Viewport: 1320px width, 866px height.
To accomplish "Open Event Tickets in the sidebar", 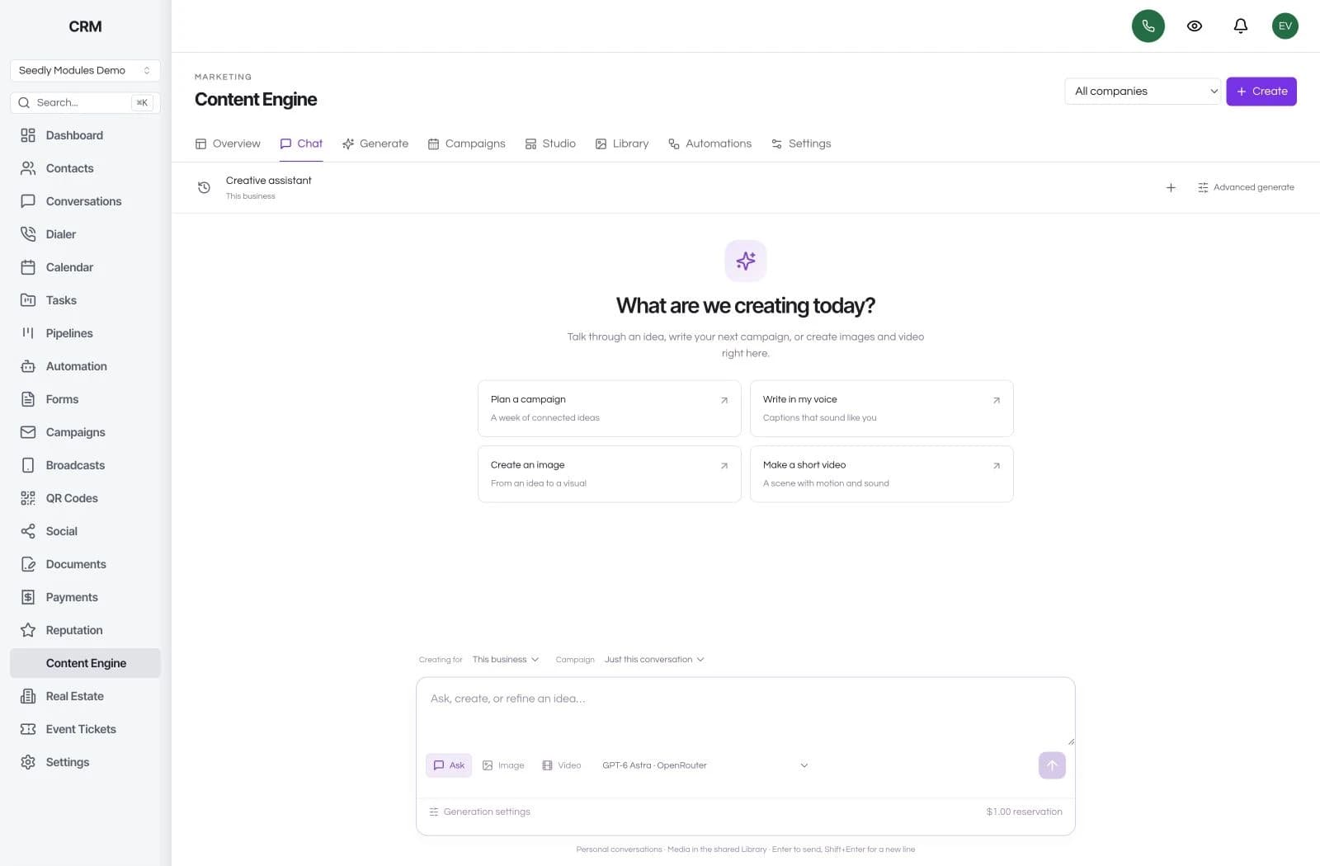I will (85, 729).
